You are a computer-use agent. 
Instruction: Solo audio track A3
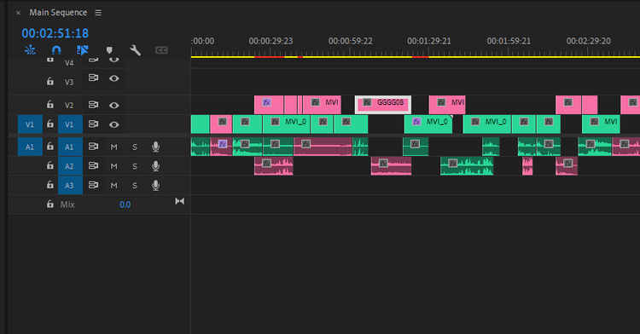(135, 186)
